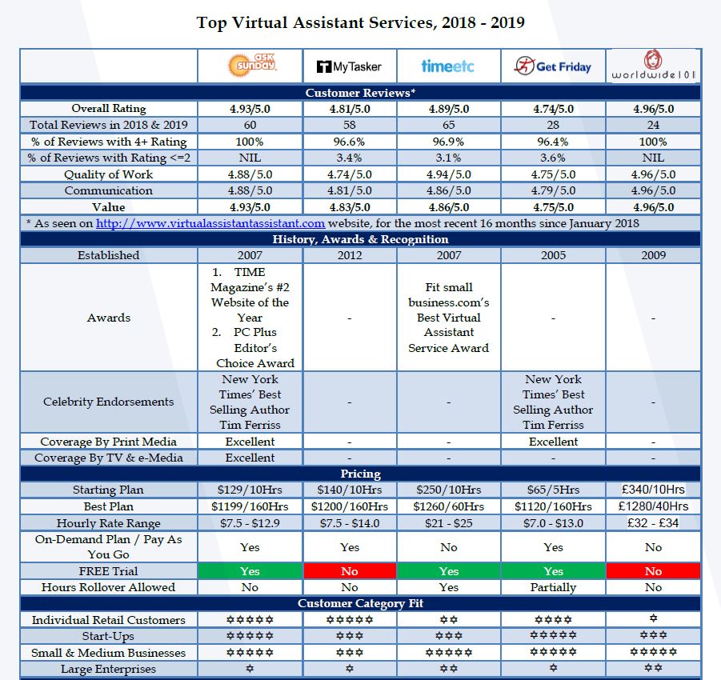Click the $7.0 - $13.0 hourly rate cell
The width and height of the screenshot is (721, 680).
[x=553, y=522]
